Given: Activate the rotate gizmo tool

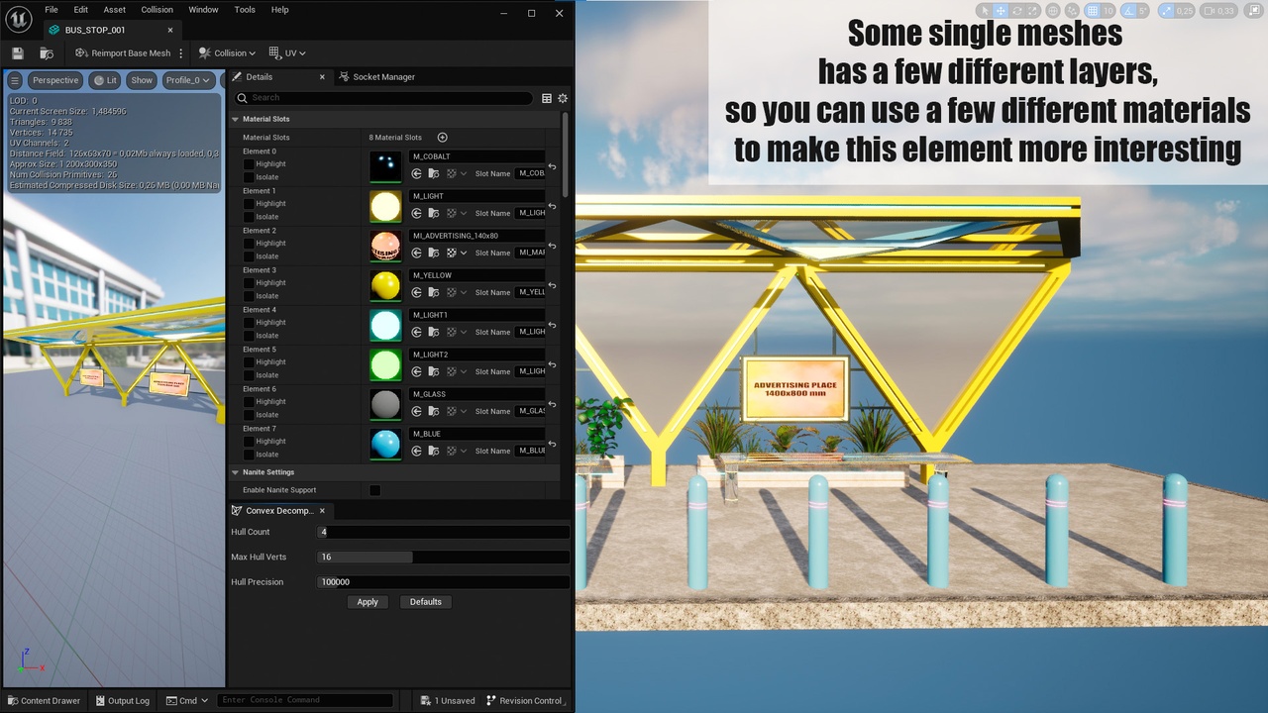Looking at the screenshot, I should click(1017, 11).
